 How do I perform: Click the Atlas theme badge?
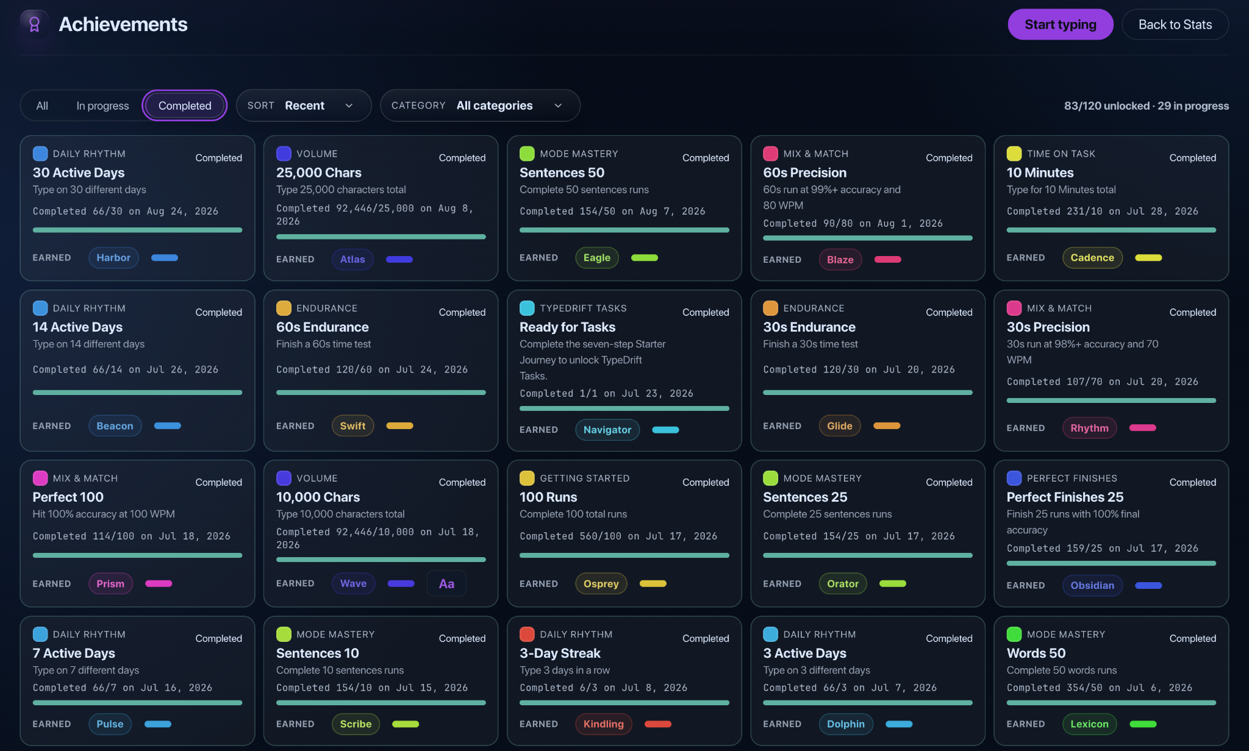click(353, 259)
